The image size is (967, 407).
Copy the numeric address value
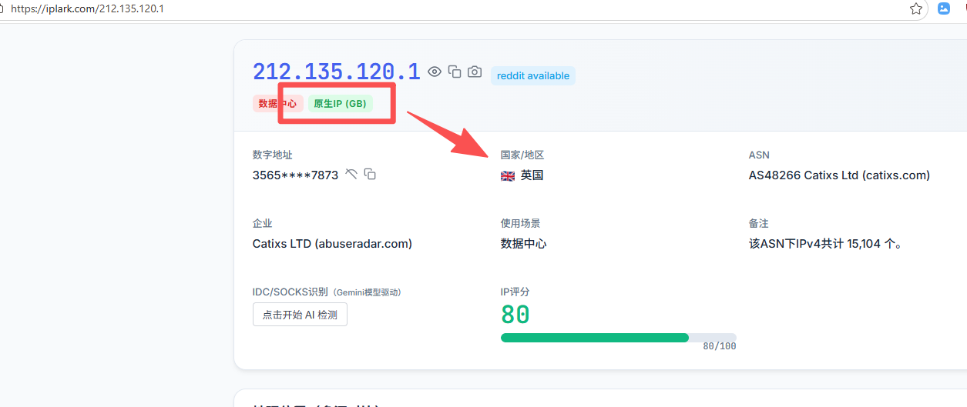[370, 174]
